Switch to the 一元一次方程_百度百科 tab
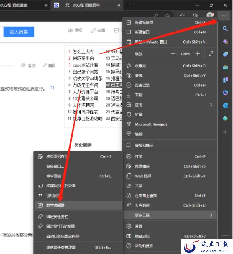Screen dimensions: 233x254 point(87,5)
